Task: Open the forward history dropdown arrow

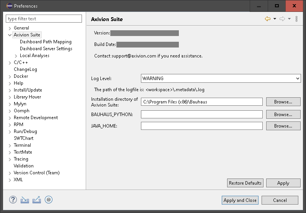Action: (x=289, y=19)
